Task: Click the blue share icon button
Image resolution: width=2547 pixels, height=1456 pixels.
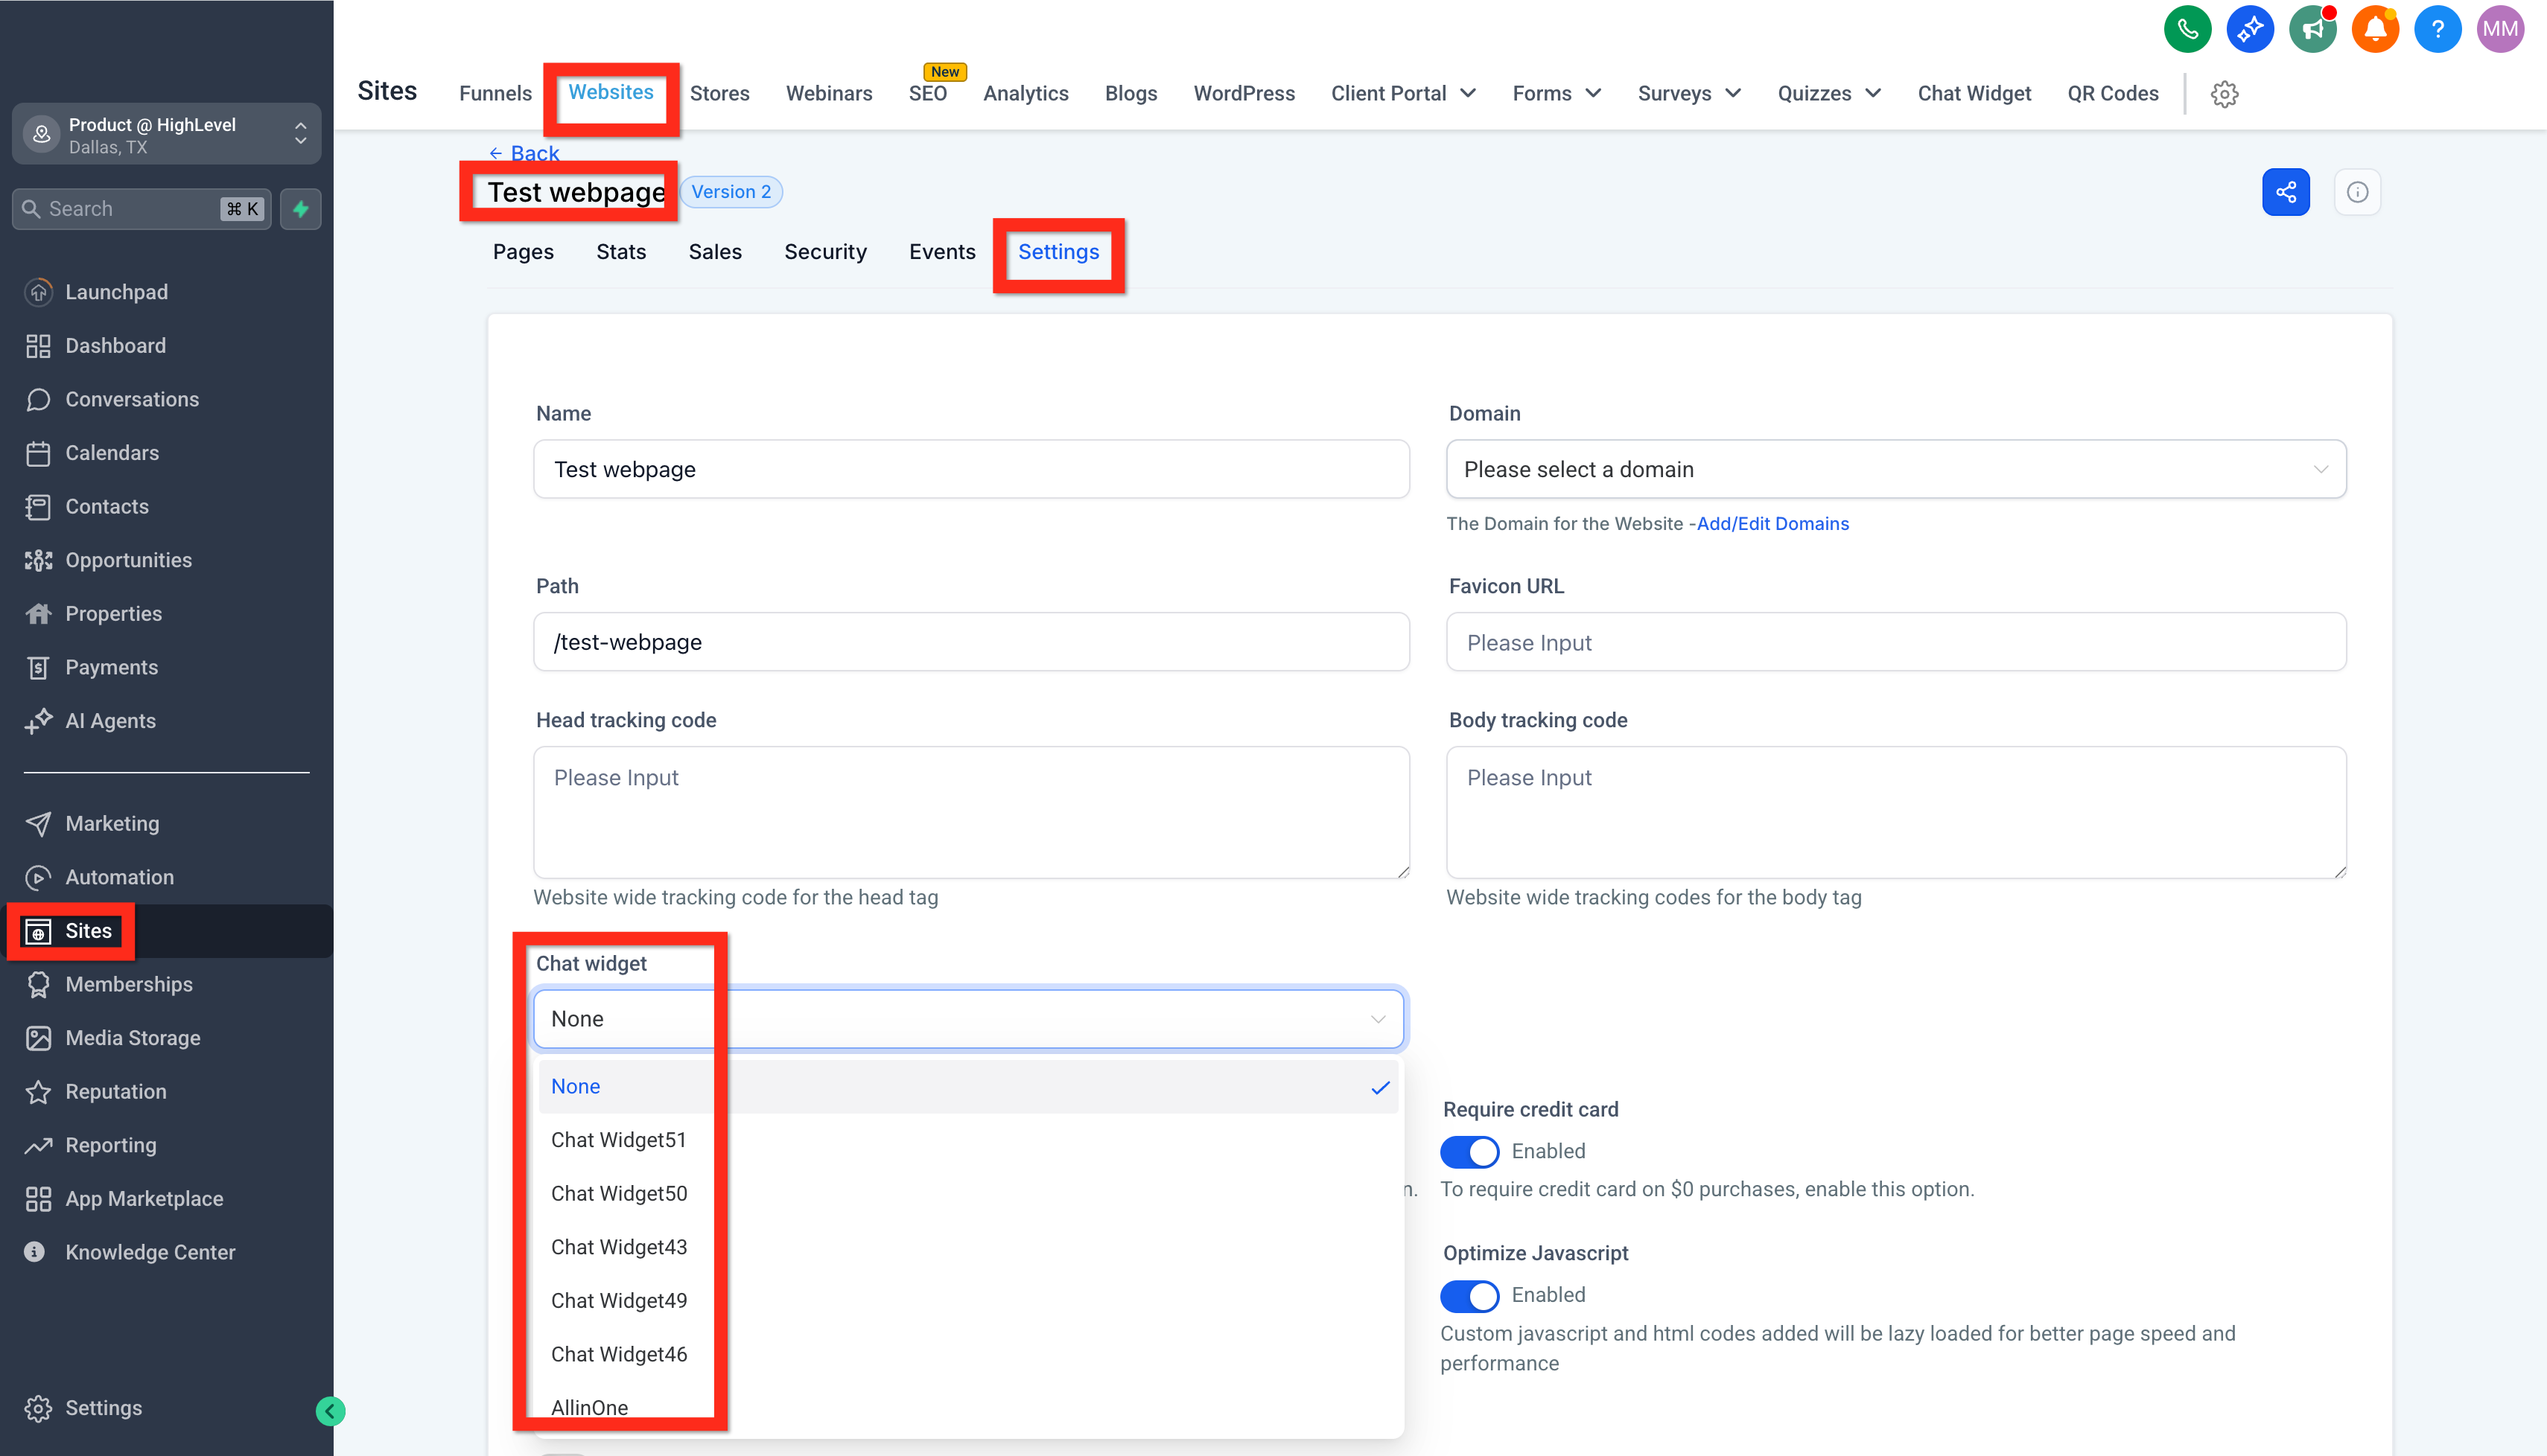Action: (2286, 192)
